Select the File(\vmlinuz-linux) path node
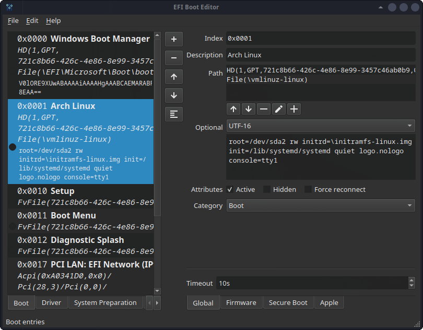Viewport: 423px width, 330px height. pyautogui.click(x=321, y=79)
